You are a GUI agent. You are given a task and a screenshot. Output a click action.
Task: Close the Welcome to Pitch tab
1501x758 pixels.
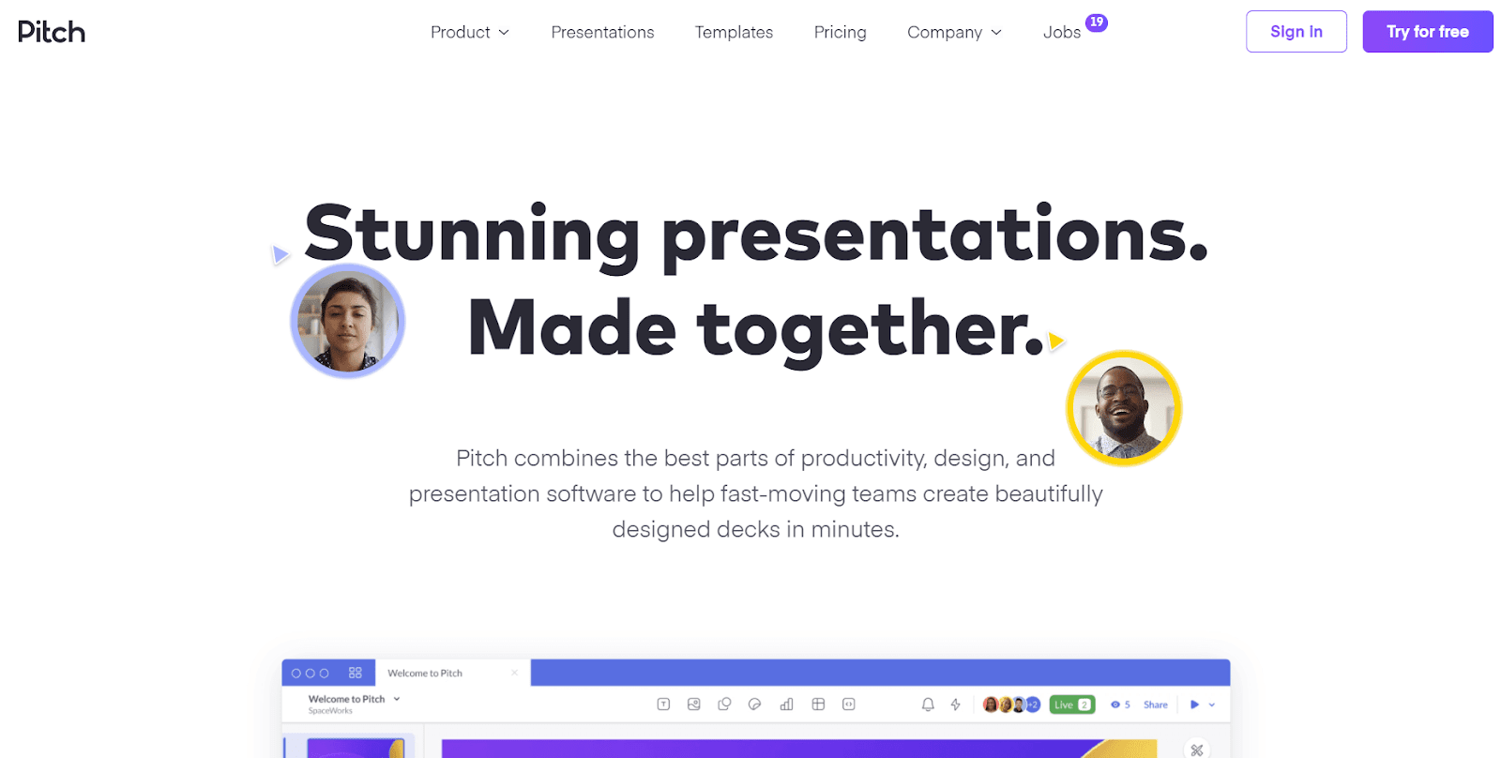[514, 673]
